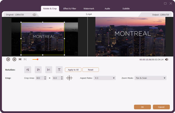Image resolution: width=175 pixels, height=113 pixels.
Task: Close the editor window
Action: click(x=171, y=4)
